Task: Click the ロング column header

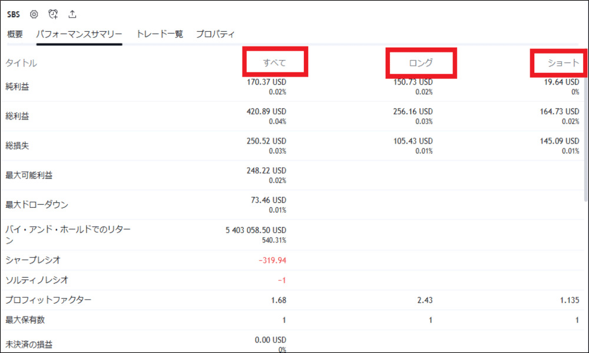Action: click(x=421, y=63)
